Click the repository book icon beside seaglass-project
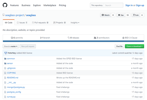 (4, 15)
